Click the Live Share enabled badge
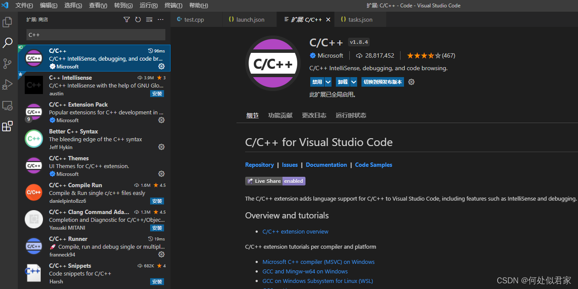The image size is (578, 289). click(275, 181)
